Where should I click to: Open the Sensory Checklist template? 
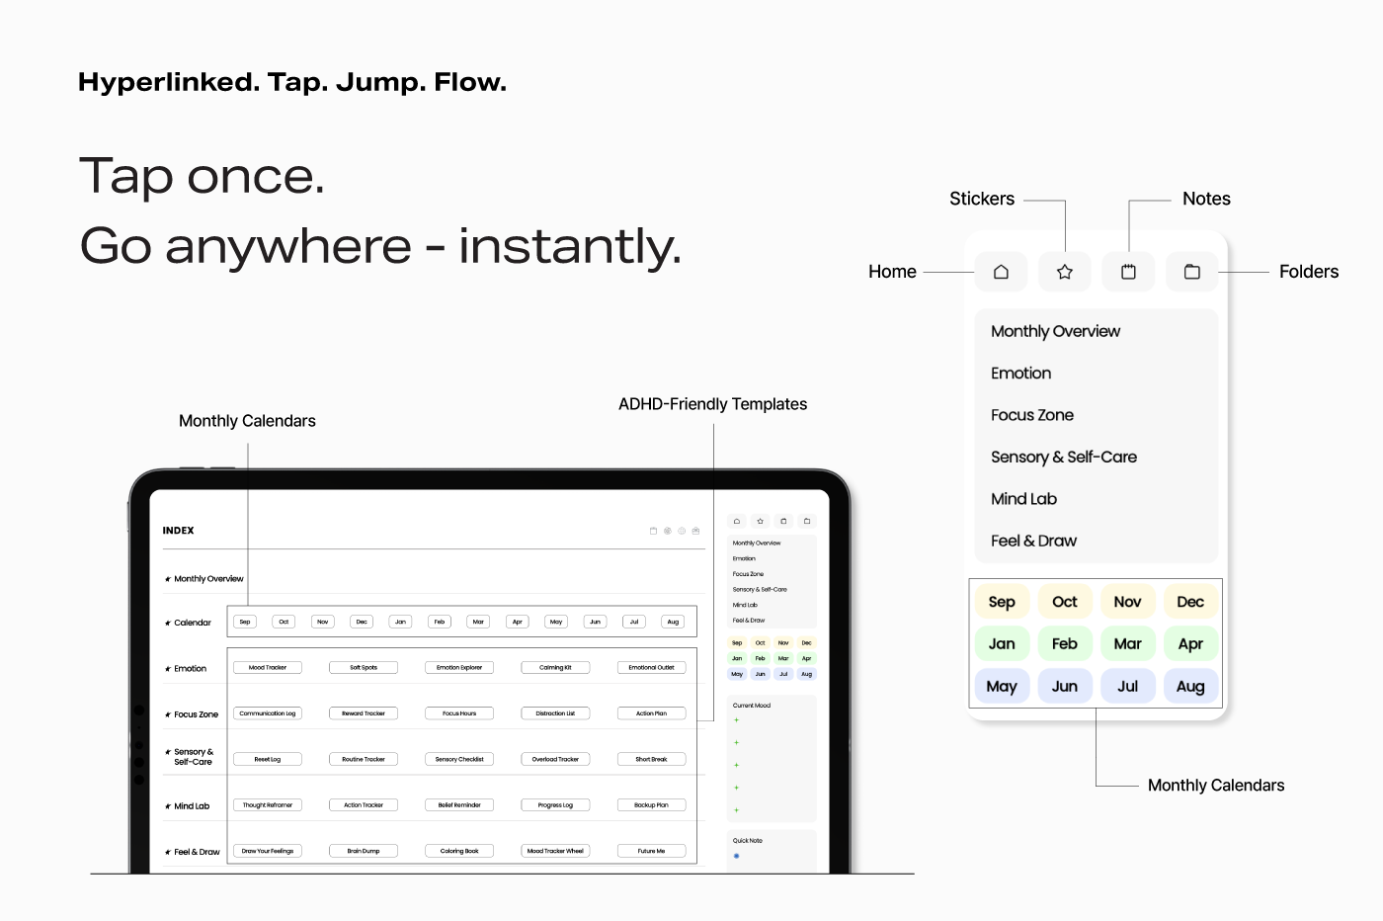click(459, 760)
